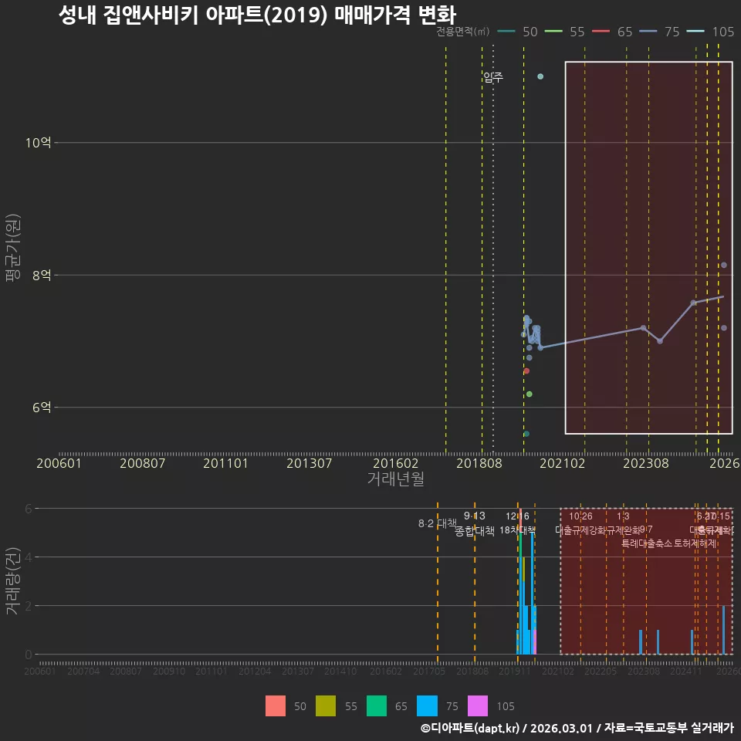Click the '10·26' policy date label
This screenshot has width=741, height=741.
coord(580,516)
